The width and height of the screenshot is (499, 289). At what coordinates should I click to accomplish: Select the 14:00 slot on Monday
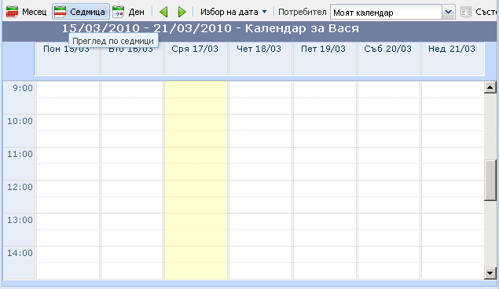click(x=68, y=262)
